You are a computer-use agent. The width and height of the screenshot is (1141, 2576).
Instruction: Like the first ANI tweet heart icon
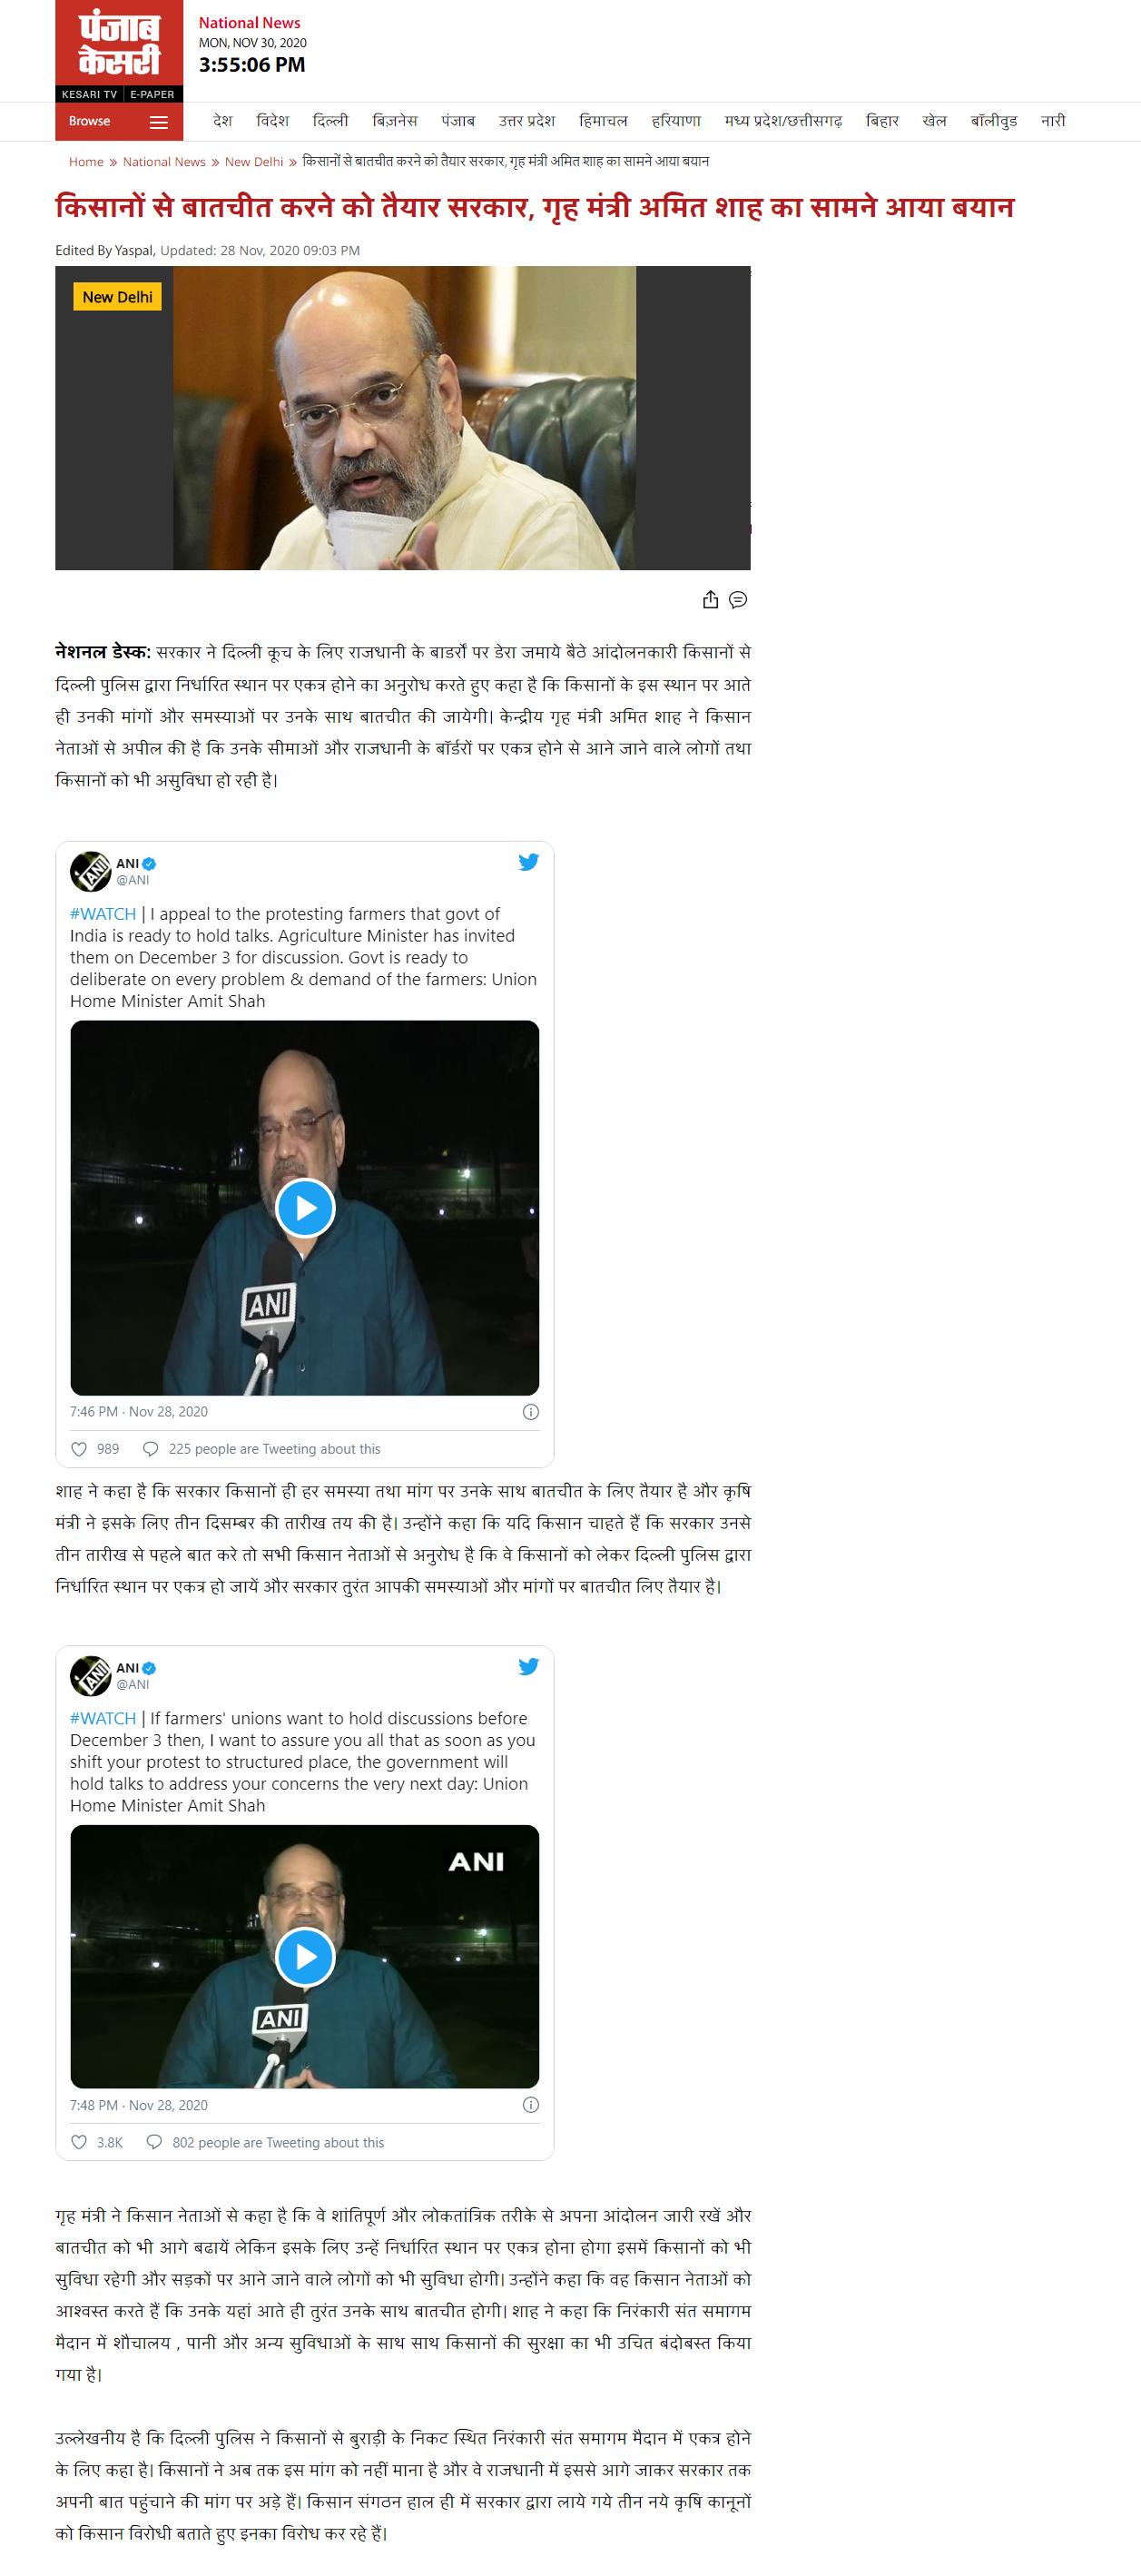coord(79,1449)
